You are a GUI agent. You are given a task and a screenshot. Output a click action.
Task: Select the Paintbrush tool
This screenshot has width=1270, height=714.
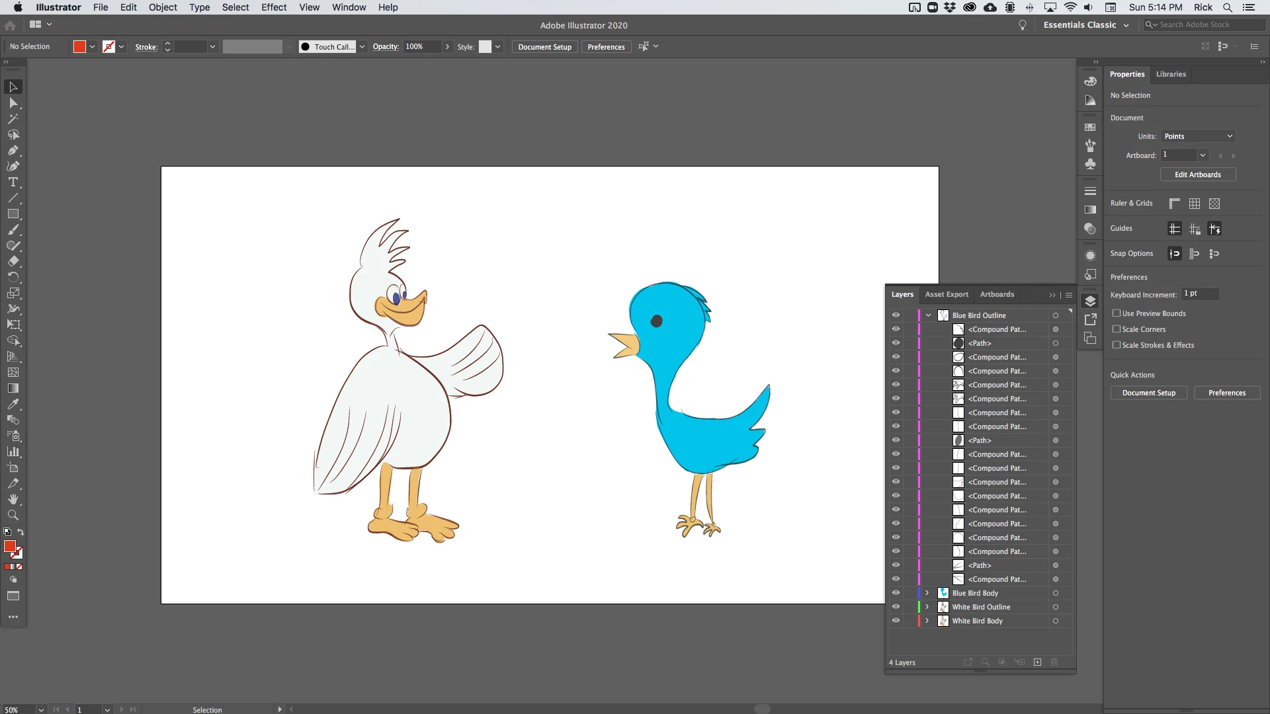coord(13,230)
